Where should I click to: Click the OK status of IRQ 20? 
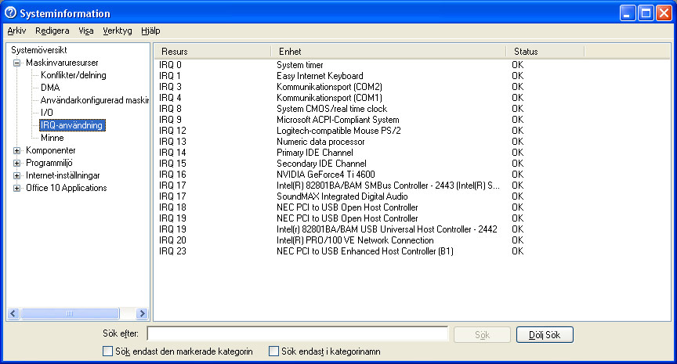518,240
